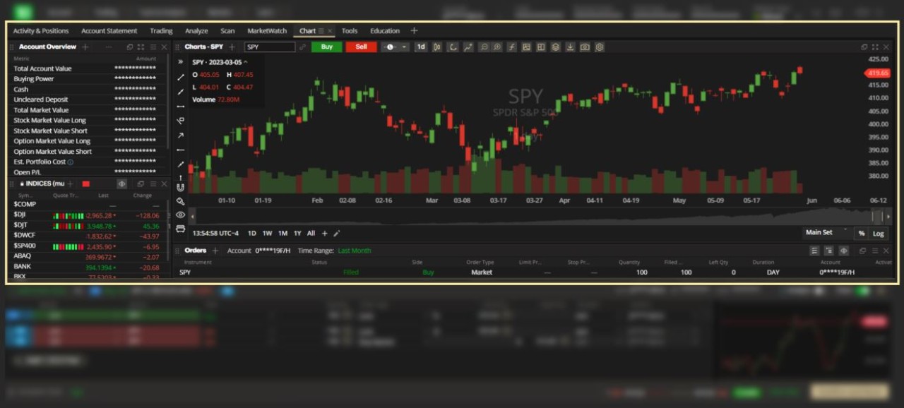Open the chart indicators function icon
The height and width of the screenshot is (408, 904).
512,47
